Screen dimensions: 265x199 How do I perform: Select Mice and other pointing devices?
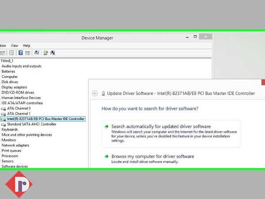(x=26, y=135)
